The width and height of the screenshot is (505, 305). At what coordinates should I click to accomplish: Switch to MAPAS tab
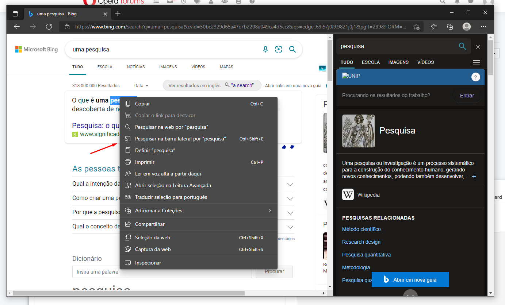coord(226,67)
